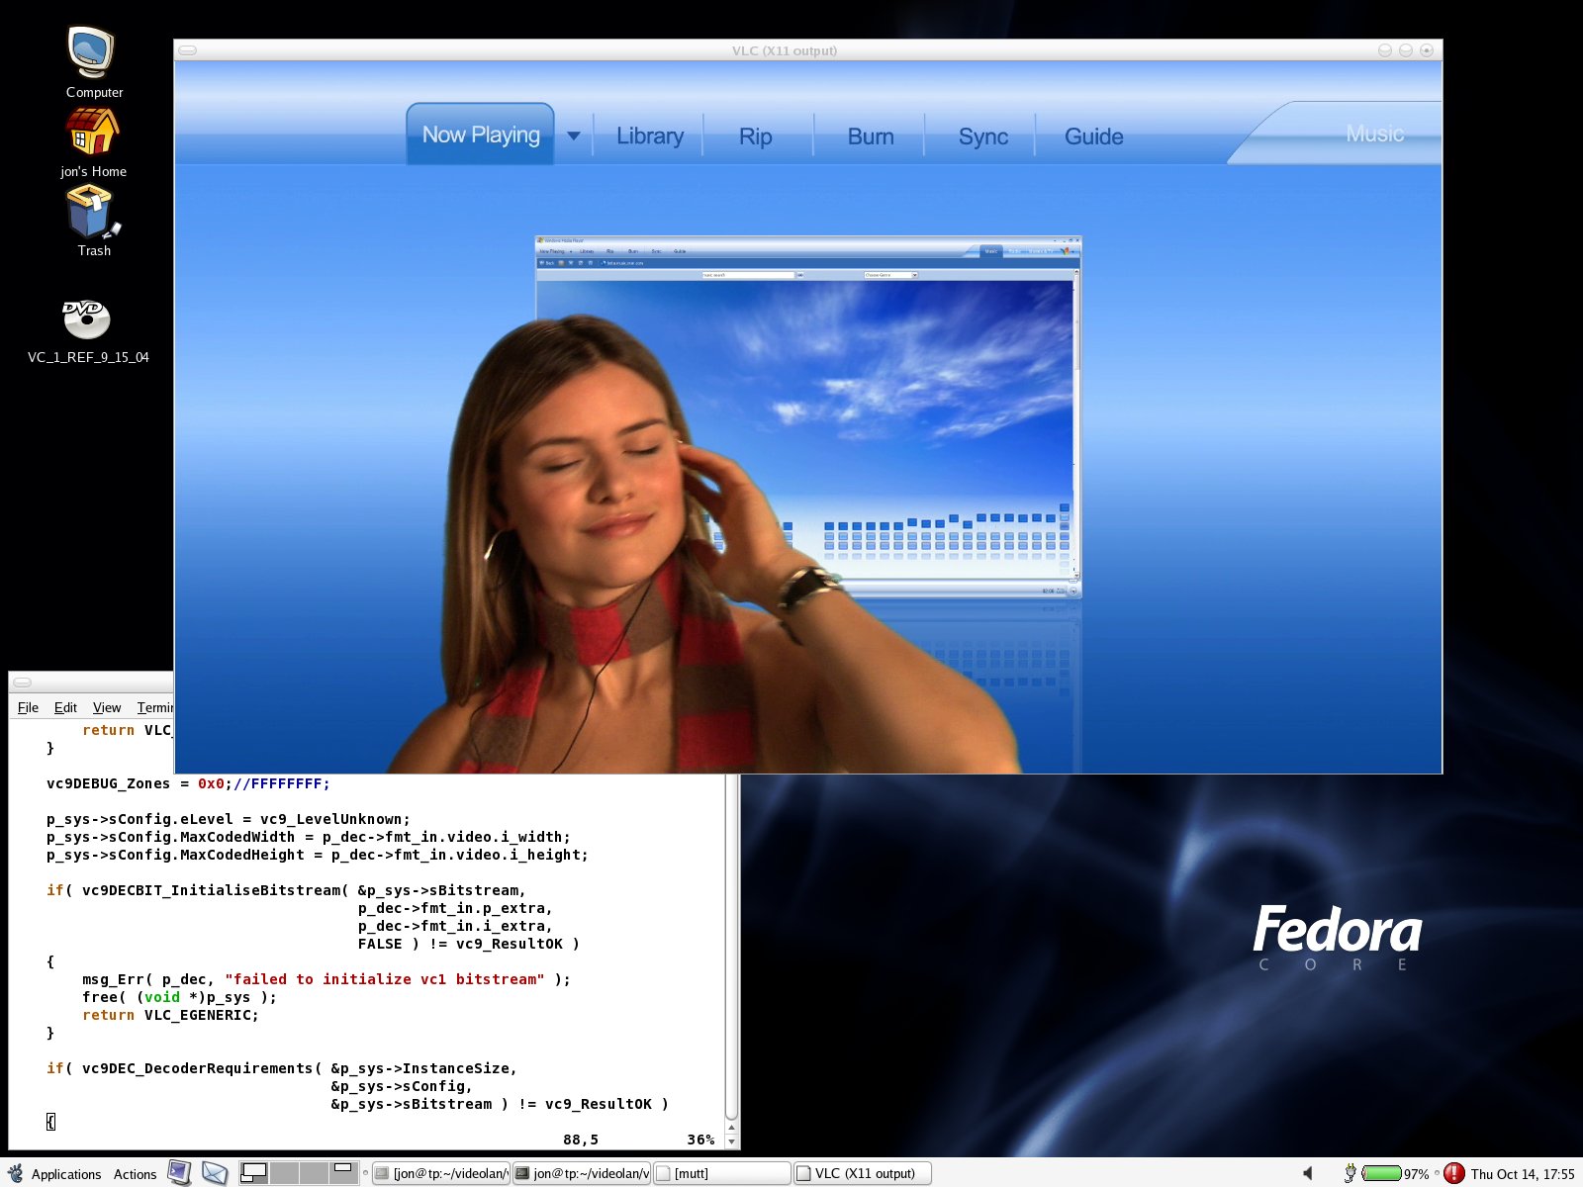Open the Edit menu in terminal window
Viewport: 1583px width, 1187px height.
pos(65,707)
